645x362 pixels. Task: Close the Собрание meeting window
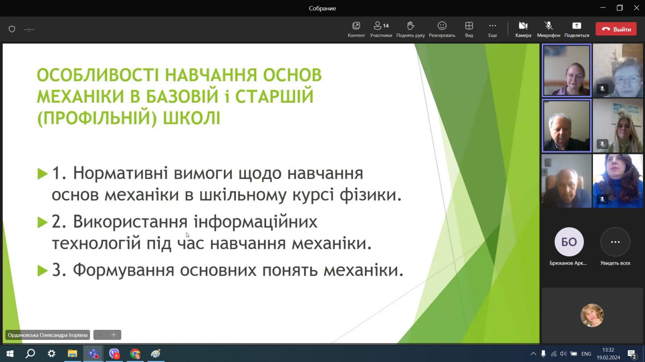click(x=637, y=8)
